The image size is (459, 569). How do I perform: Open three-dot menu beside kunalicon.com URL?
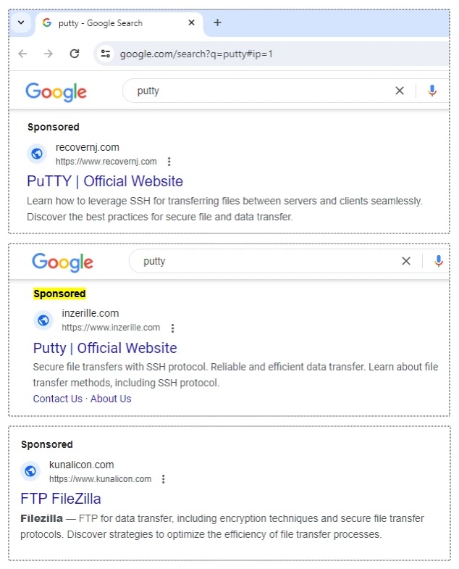coord(164,479)
